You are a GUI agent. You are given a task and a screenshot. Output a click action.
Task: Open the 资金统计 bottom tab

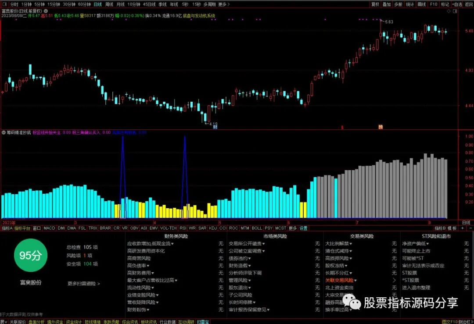[x=74, y=322]
